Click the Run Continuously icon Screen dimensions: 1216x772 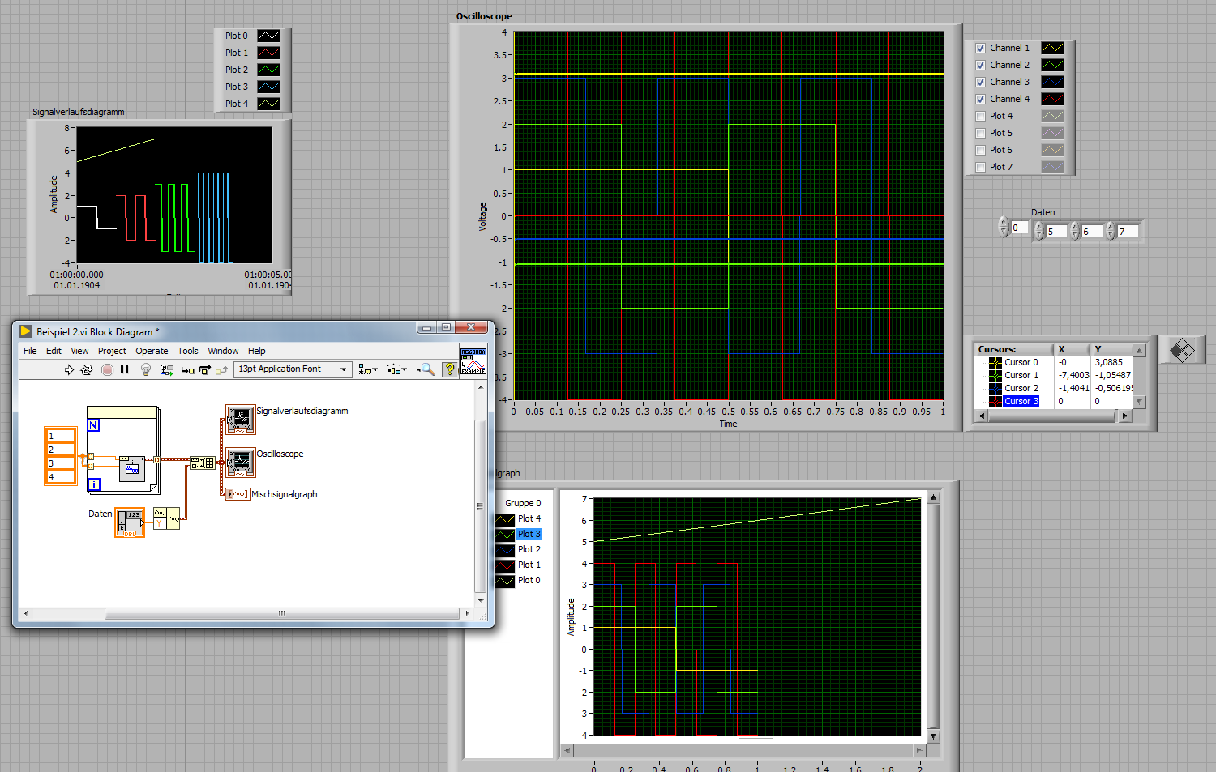(x=87, y=369)
